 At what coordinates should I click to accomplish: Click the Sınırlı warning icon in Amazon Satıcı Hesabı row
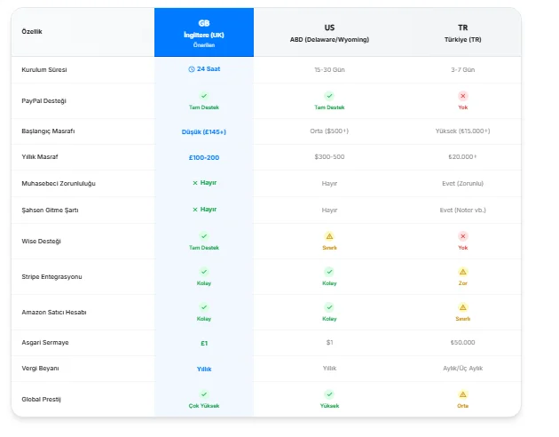(463, 307)
